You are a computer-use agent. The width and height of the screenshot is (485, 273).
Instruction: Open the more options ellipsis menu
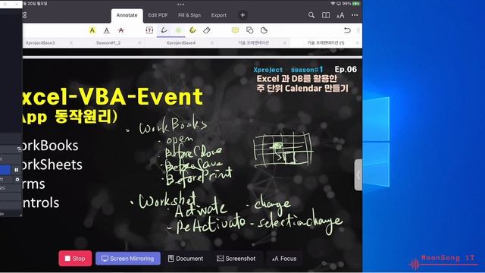tap(355, 15)
